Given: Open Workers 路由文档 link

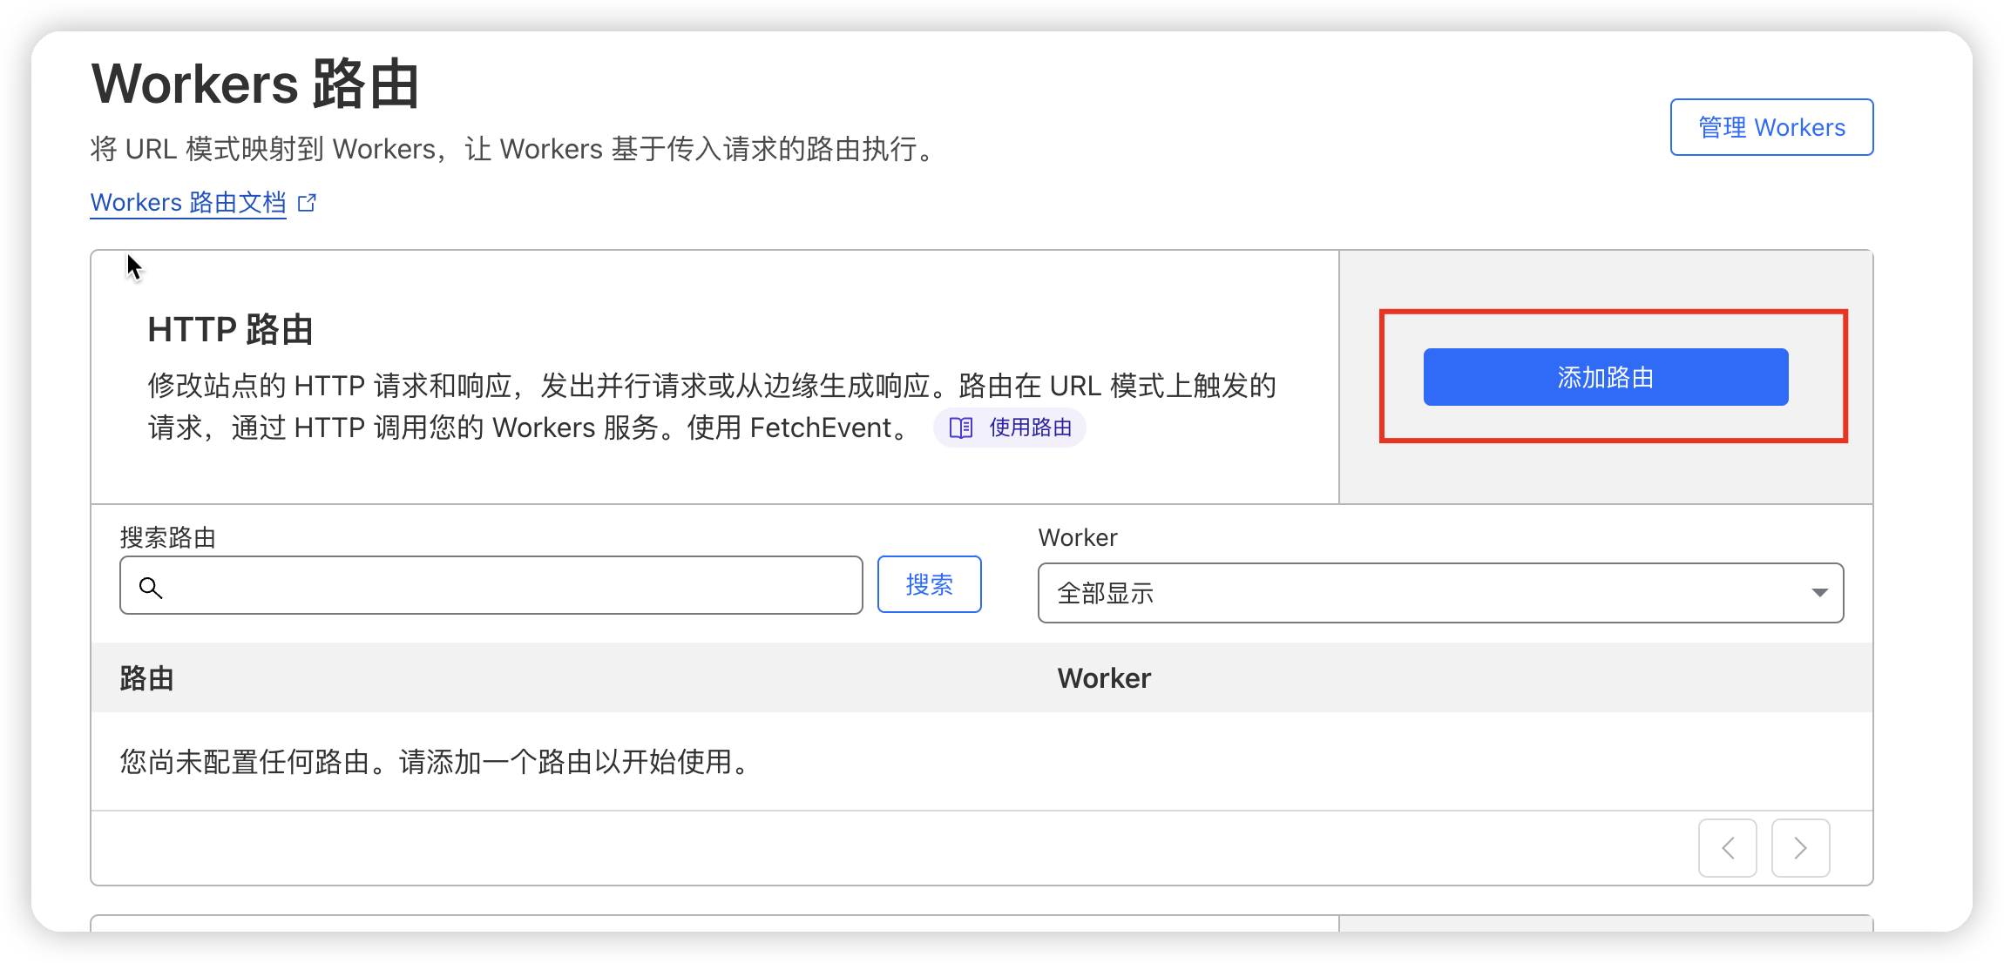Looking at the screenshot, I should pos(188,203).
